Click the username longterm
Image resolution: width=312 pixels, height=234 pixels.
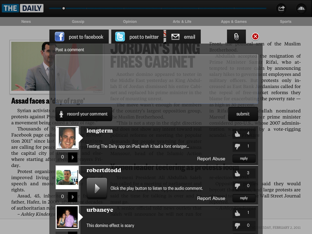[100, 131]
